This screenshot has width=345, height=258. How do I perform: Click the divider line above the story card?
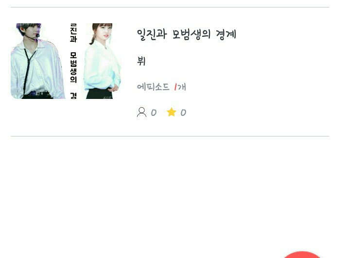[170, 7]
